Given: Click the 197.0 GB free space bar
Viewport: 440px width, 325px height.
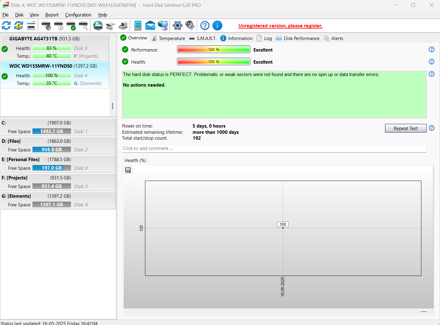Looking at the screenshot, I should (52, 168).
